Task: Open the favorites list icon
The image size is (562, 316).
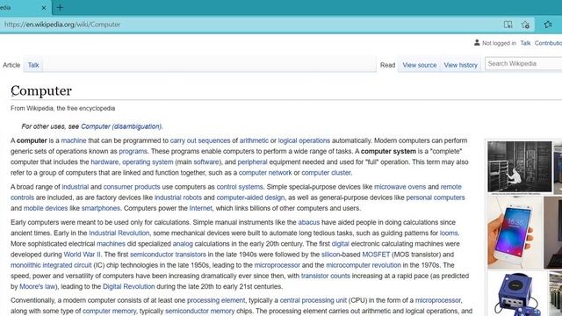Action: 548,25
